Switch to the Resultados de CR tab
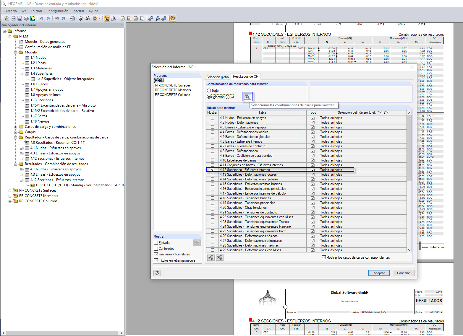463x336 pixels. (246, 76)
